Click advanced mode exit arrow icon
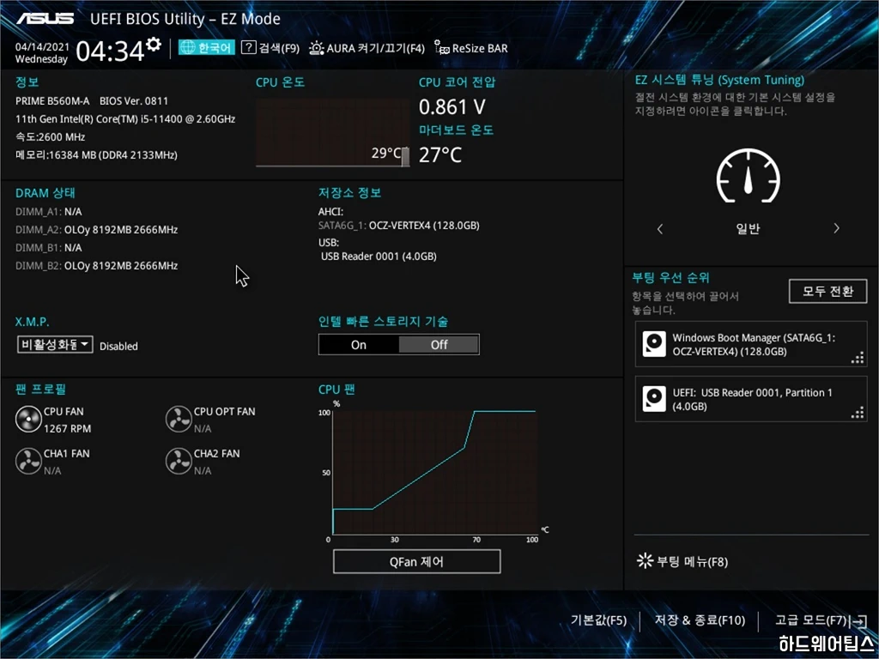This screenshot has width=879, height=659. click(x=858, y=620)
